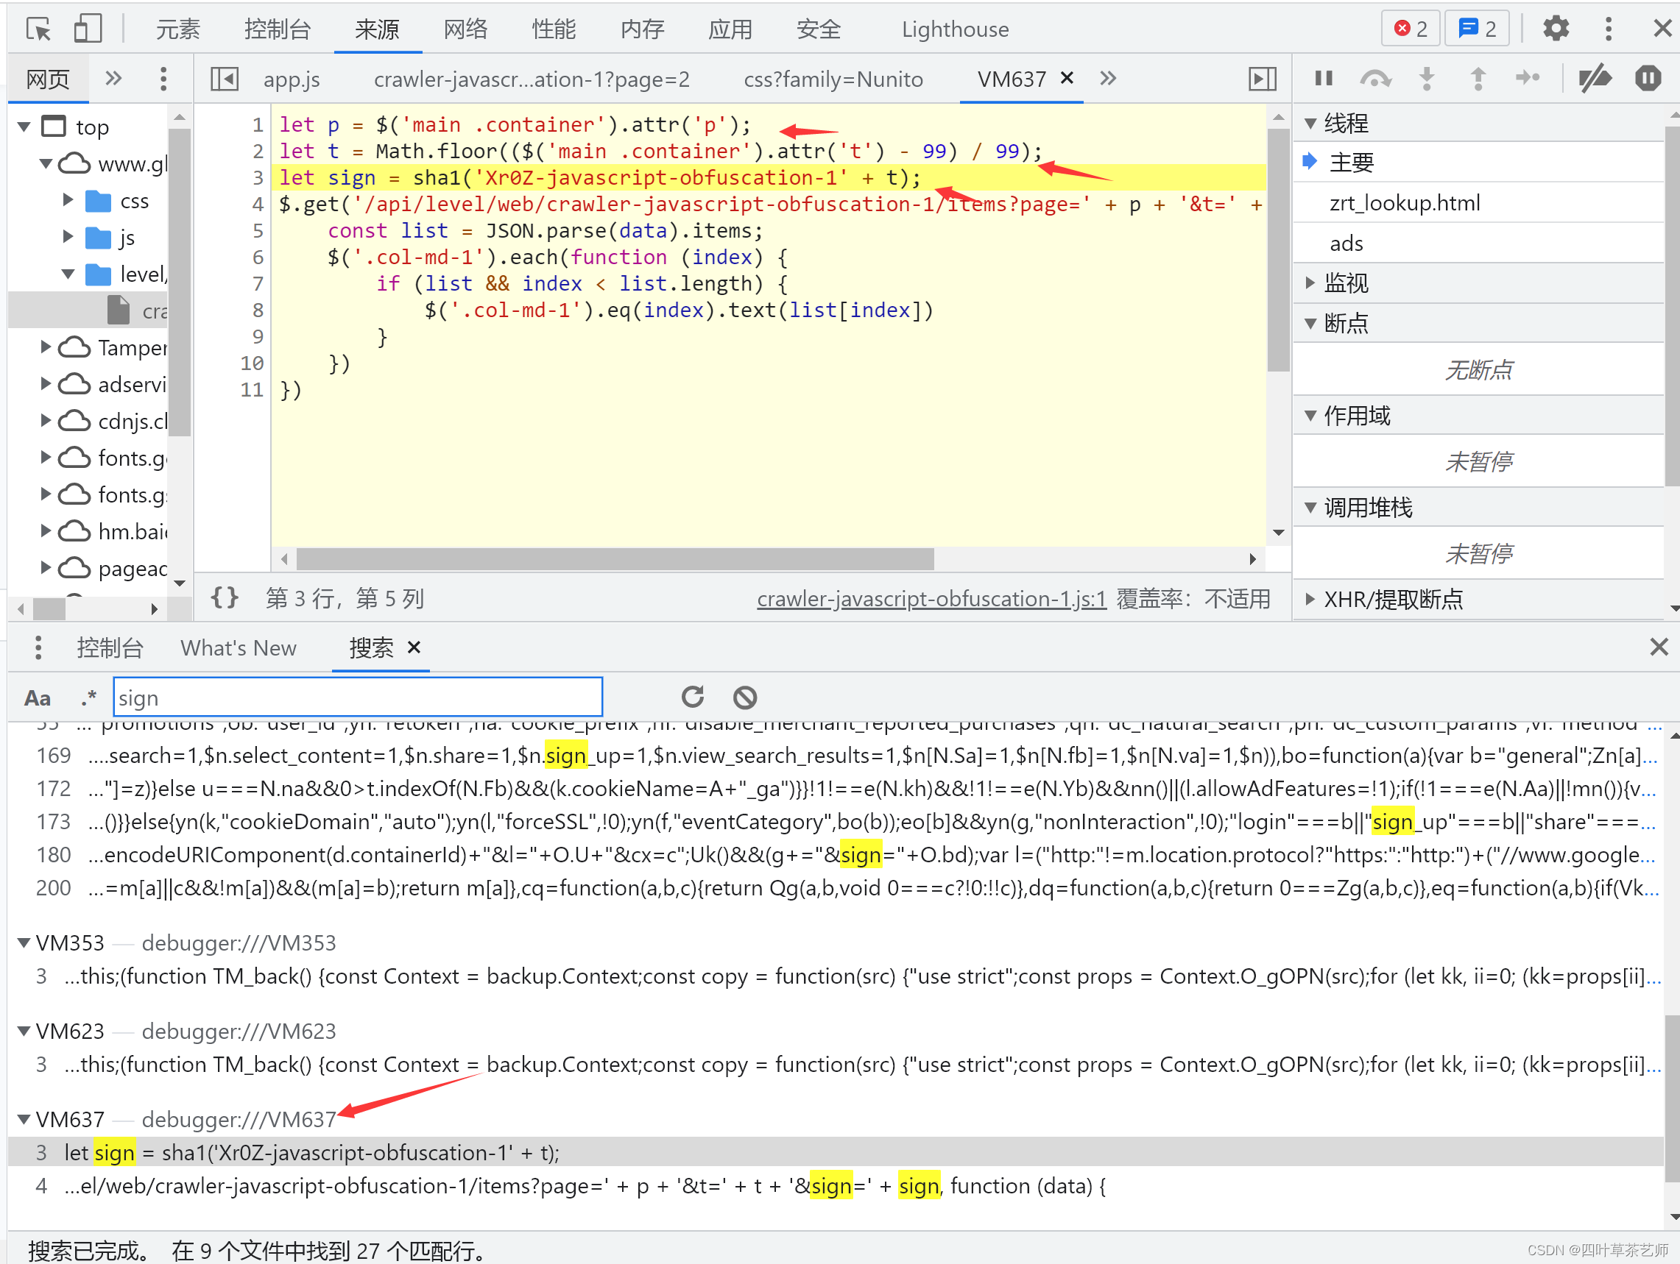Open VM637 result line 3 let sign
Screen dimensions: 1680x1264
tap(836, 1152)
